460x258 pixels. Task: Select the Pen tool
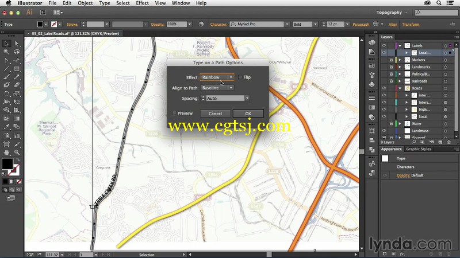(x=6, y=61)
